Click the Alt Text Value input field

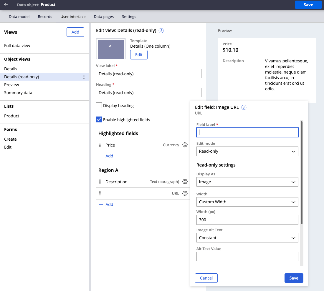[247, 257]
